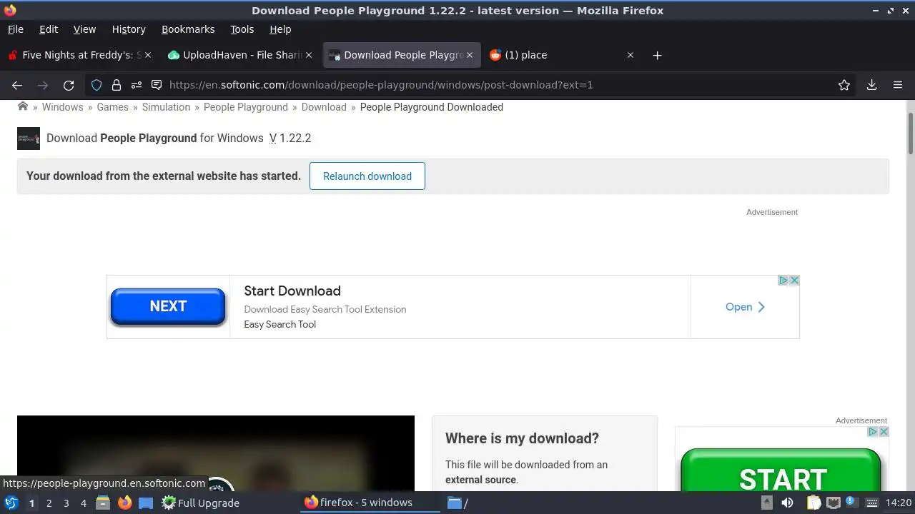This screenshot has width=915, height=514.
Task: Bookmark this page with star icon
Action: coord(844,85)
